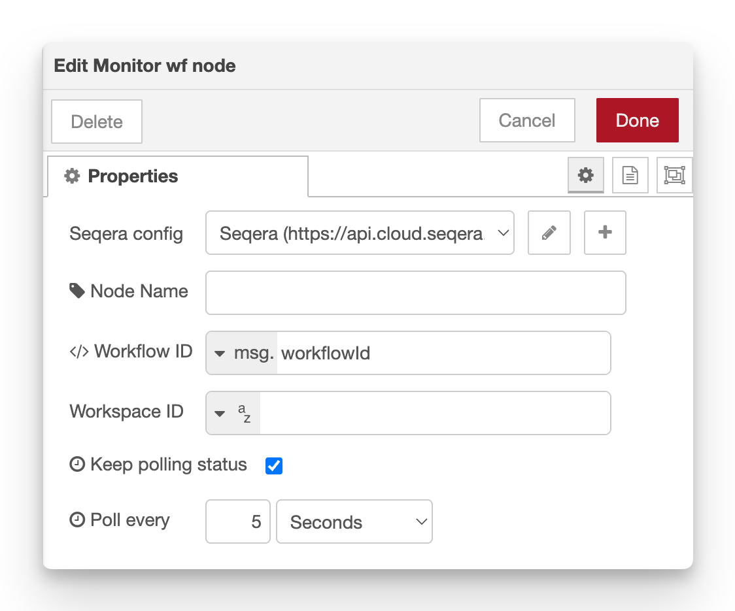735x611 pixels.
Task: Click the Done button
Action: pyautogui.click(x=637, y=120)
